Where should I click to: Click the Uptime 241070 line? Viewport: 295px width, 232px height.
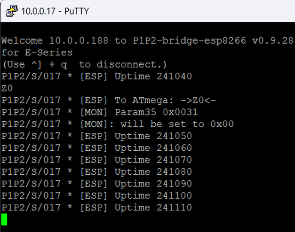(x=96, y=160)
